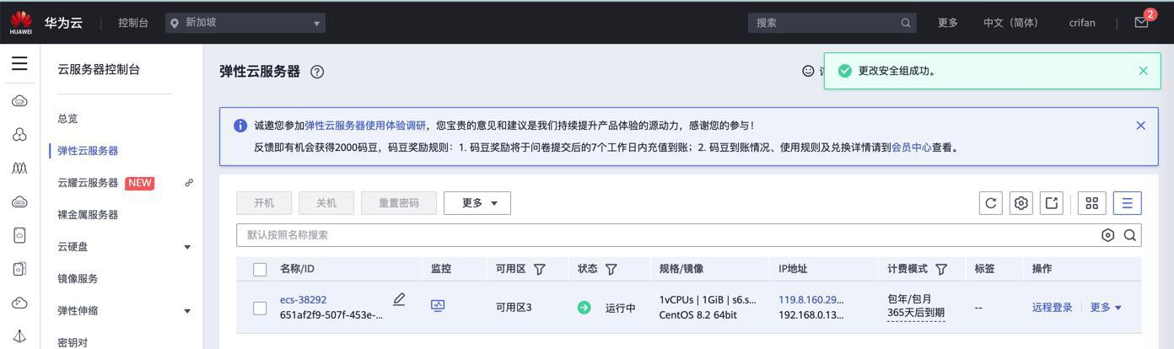Open 总览 in the sidebar
Screen dimensions: 1174x349
pyautogui.click(x=67, y=119)
